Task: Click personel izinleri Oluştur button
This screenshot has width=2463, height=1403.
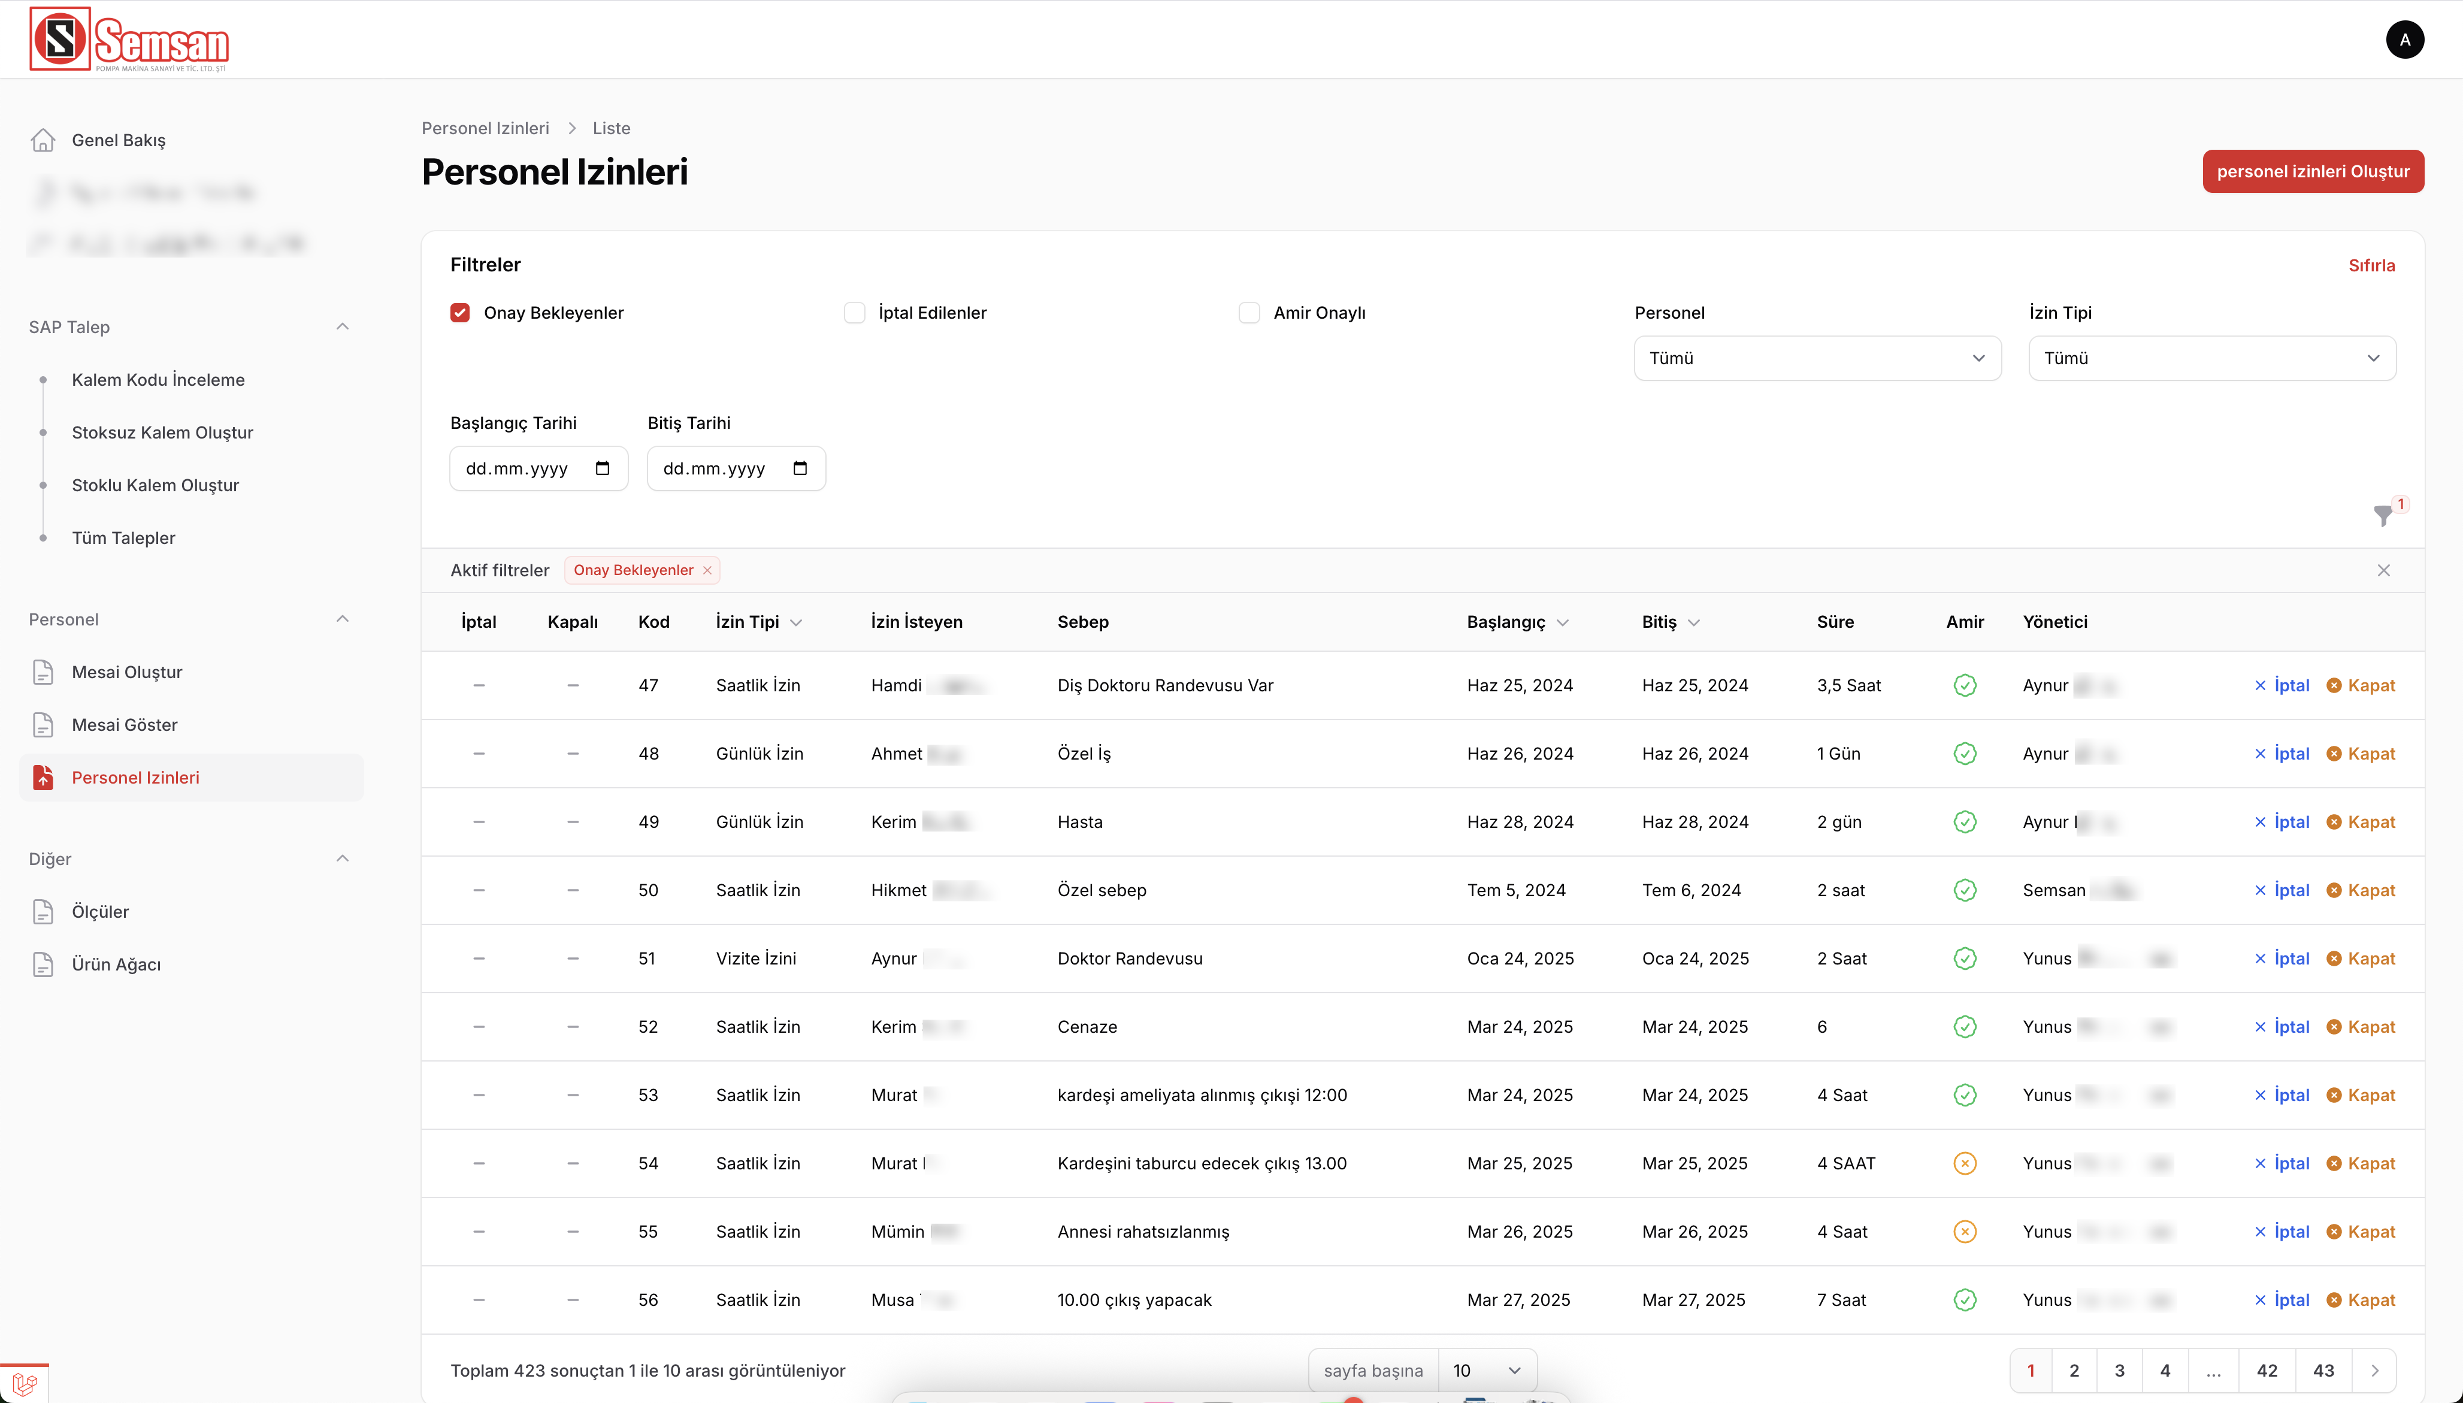Action: tap(2313, 171)
